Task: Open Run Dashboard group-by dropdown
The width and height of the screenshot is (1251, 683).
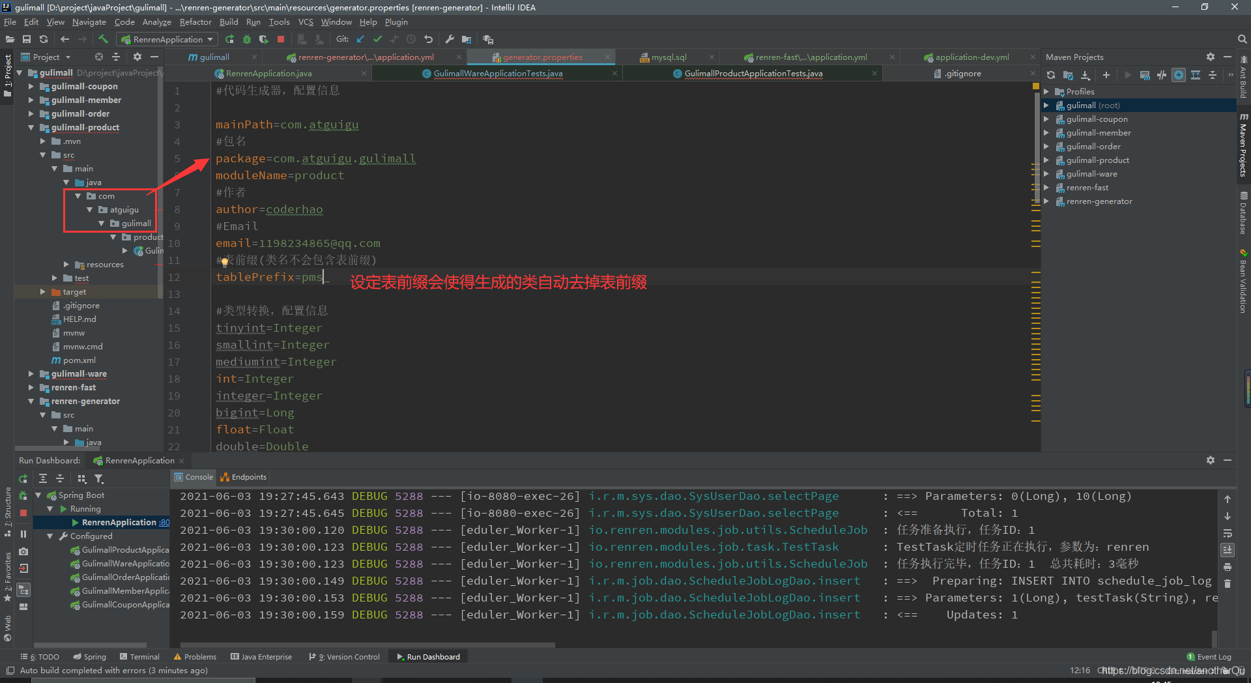Action: (82, 478)
